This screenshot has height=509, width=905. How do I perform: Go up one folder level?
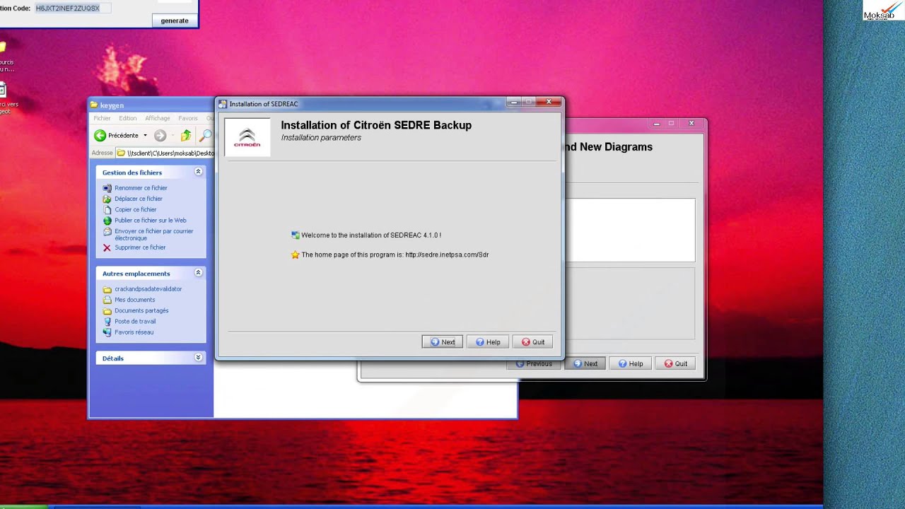click(x=186, y=136)
